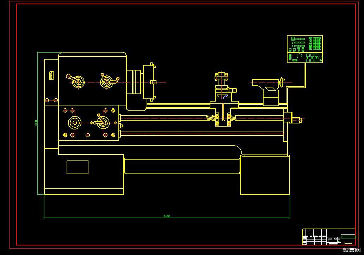Click the right base pedestal
The image size is (364, 255).
(265, 175)
